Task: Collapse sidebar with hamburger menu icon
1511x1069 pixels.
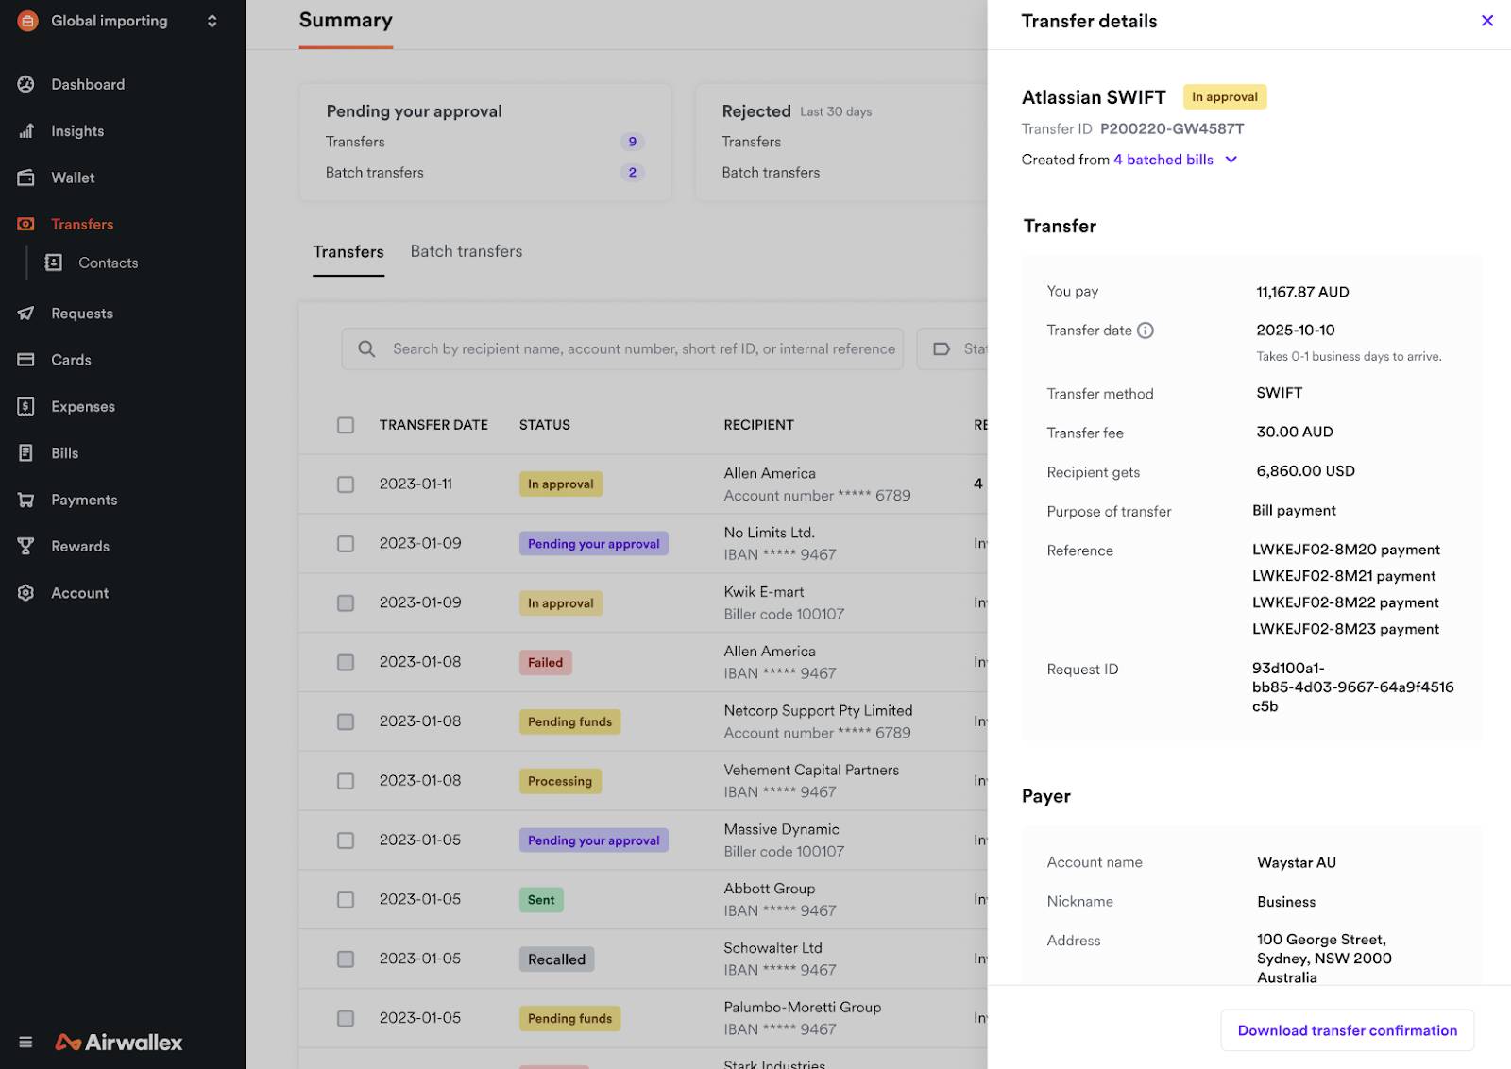Action: pyautogui.click(x=25, y=1043)
